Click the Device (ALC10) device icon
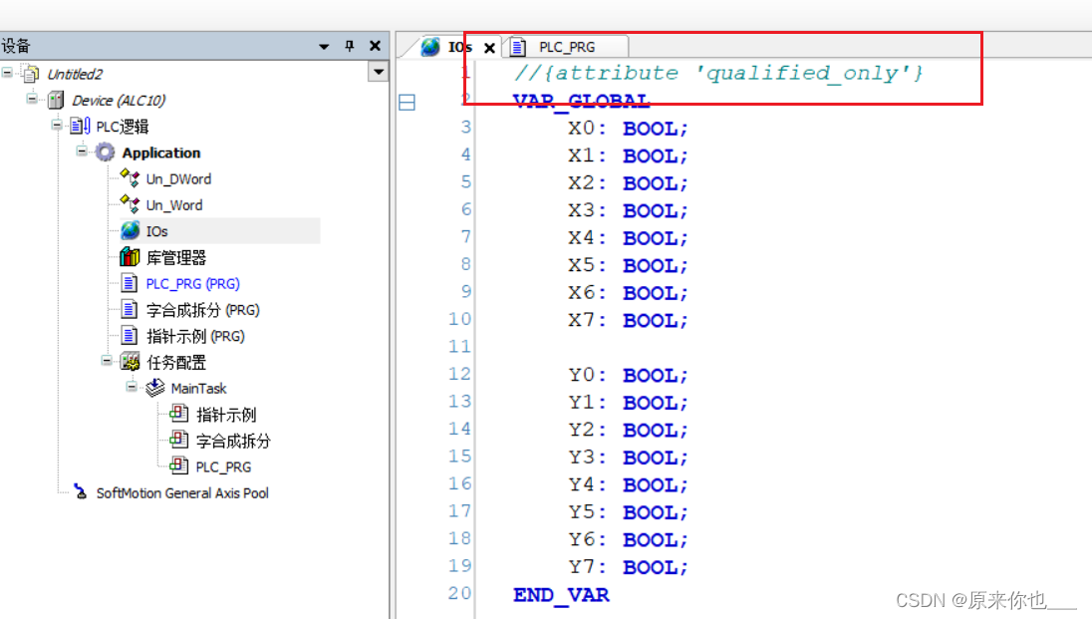 click(x=57, y=99)
